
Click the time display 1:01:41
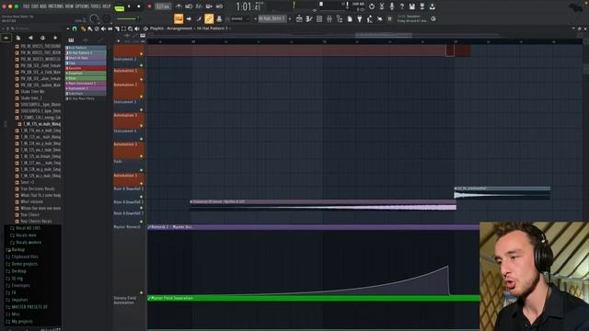click(x=248, y=6)
